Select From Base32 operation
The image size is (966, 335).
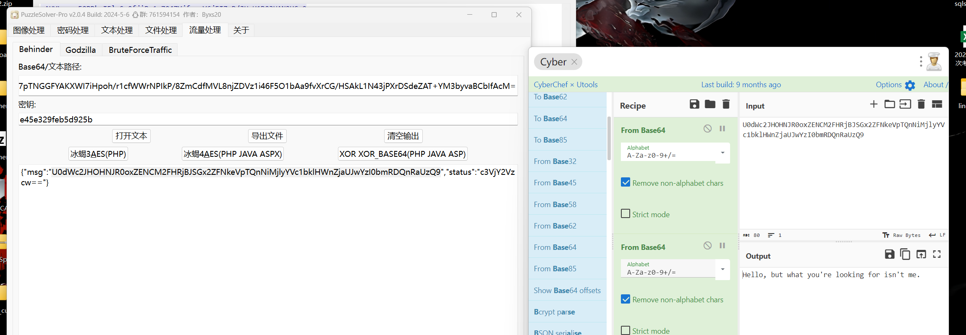click(568, 161)
